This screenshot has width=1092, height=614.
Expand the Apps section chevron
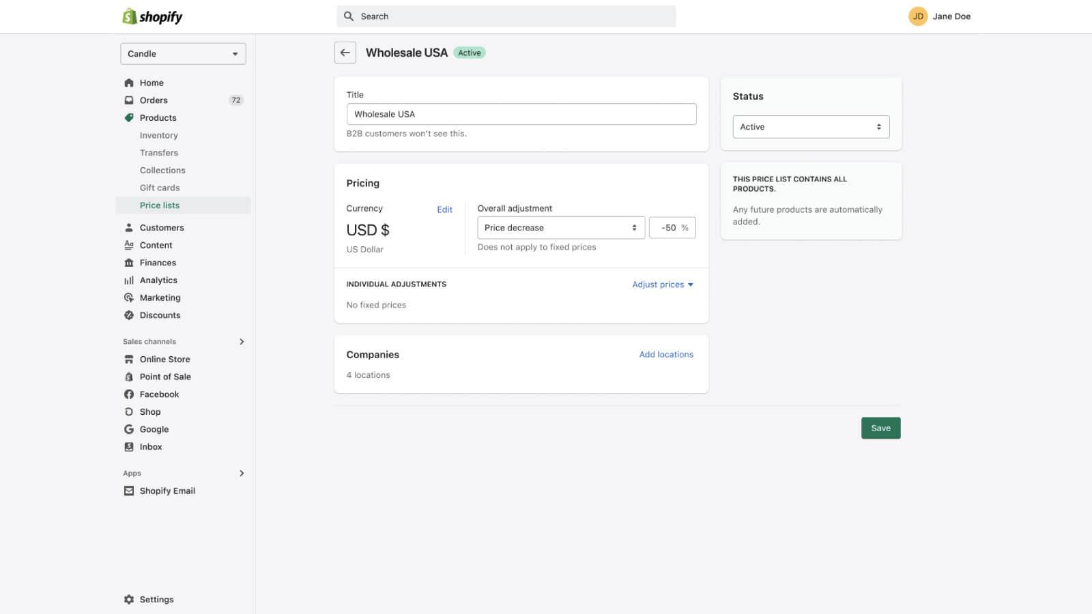242,473
